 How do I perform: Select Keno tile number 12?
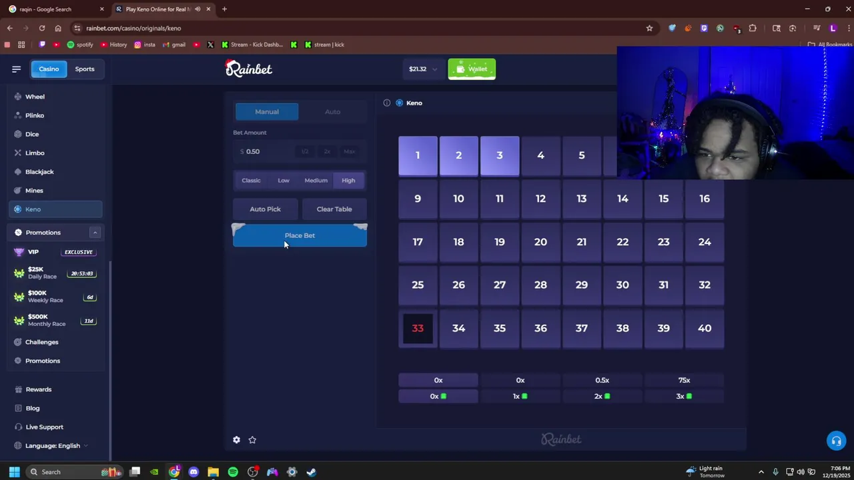click(x=540, y=199)
